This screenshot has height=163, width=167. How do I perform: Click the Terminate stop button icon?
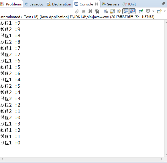pos(84,11)
